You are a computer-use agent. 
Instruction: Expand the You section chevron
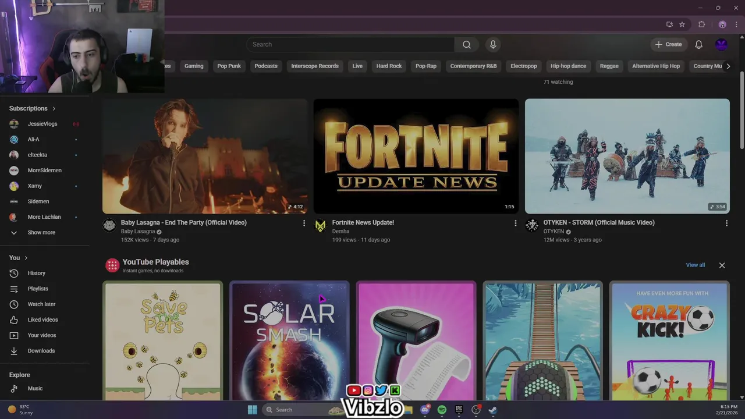click(x=26, y=258)
